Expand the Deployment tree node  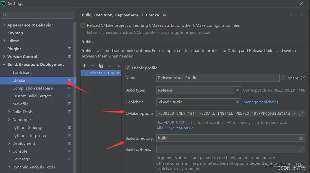coord(9,143)
